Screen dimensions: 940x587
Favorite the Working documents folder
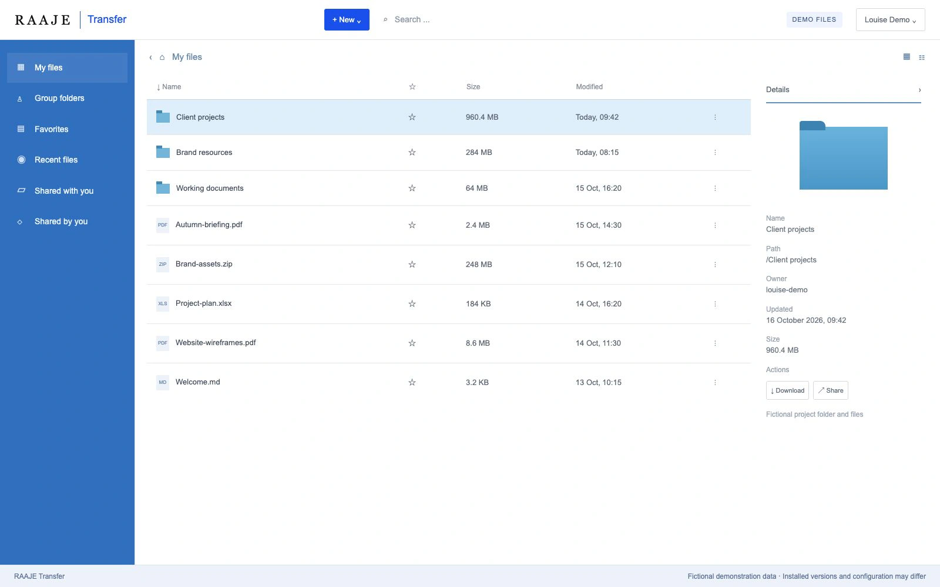click(x=412, y=188)
